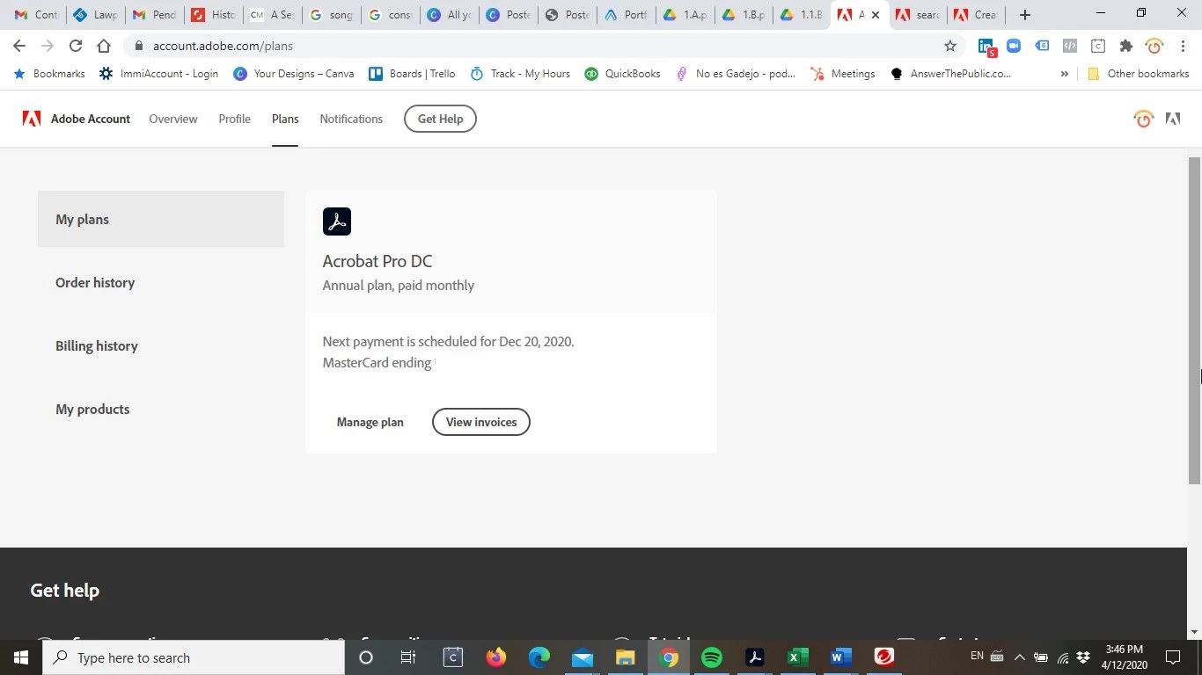Image resolution: width=1202 pixels, height=675 pixels.
Task: Open Excel from the taskbar
Action: [x=797, y=657]
